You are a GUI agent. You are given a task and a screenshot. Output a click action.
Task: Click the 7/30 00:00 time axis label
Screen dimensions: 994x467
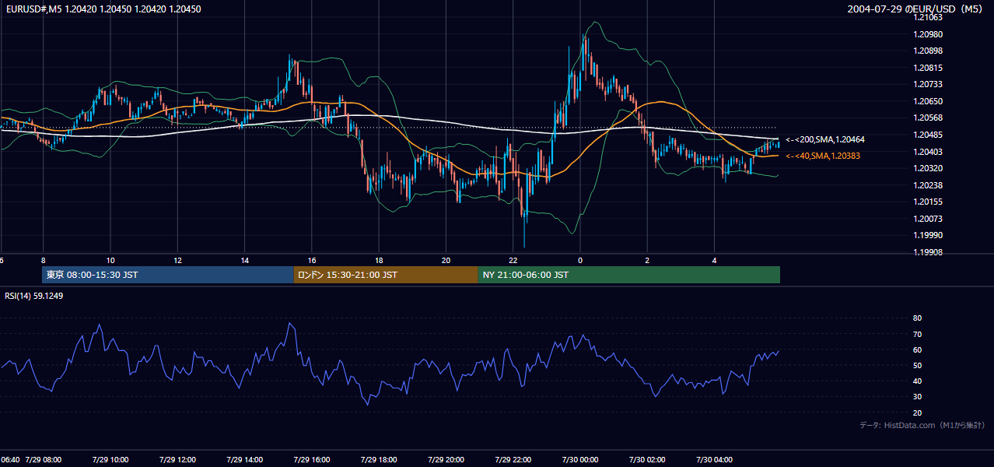tap(580, 459)
